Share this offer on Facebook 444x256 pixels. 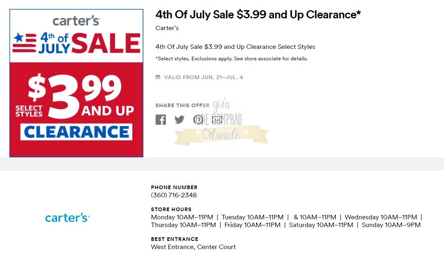tap(161, 119)
